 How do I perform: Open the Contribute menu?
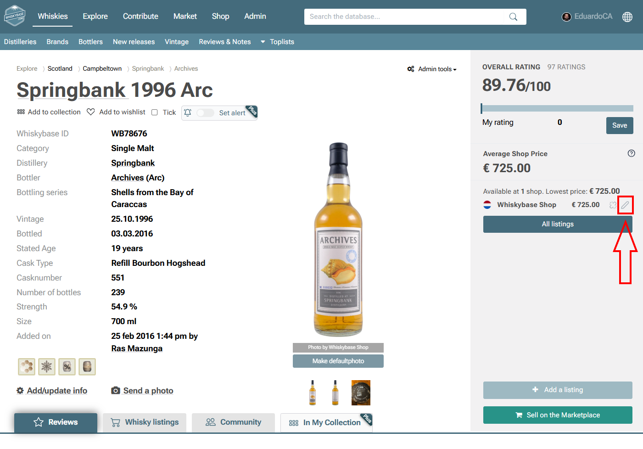[140, 16]
